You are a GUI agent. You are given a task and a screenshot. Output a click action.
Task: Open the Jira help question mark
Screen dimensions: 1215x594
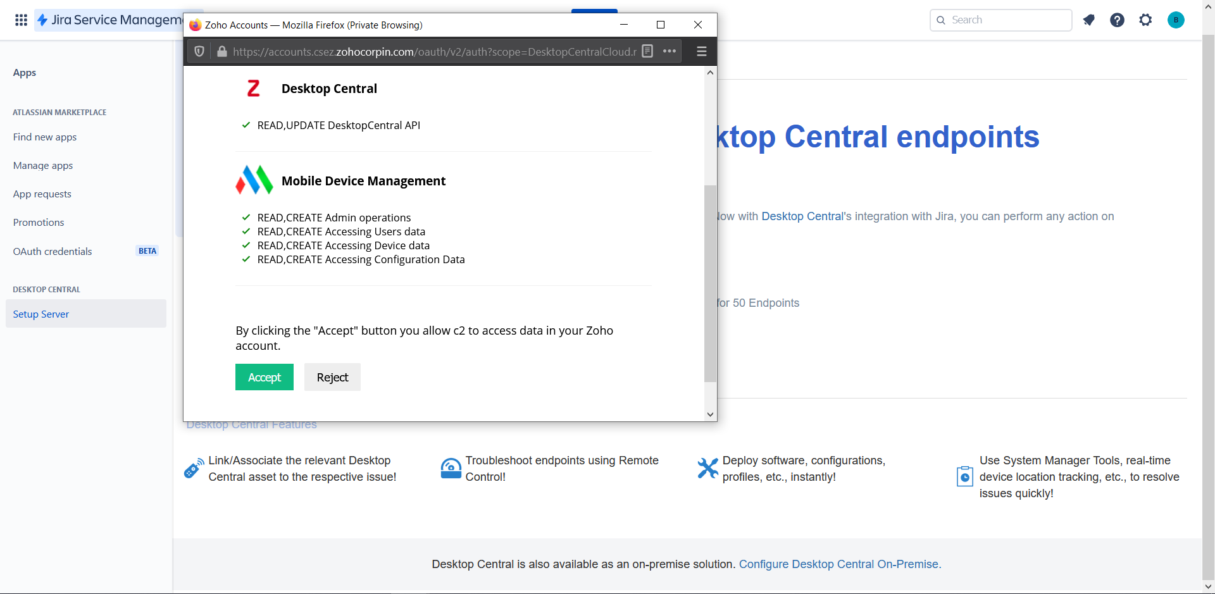[x=1117, y=20]
